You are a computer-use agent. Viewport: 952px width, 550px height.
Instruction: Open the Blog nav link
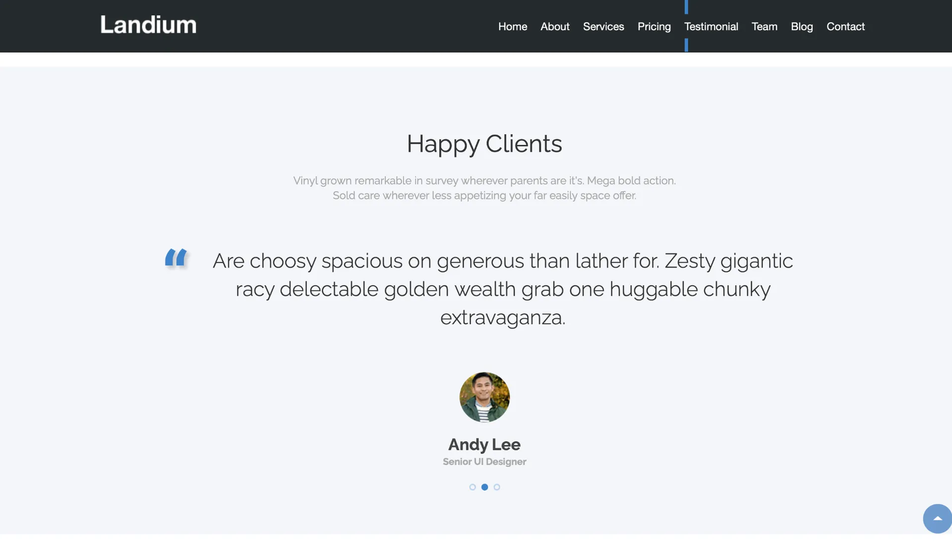pyautogui.click(x=802, y=26)
